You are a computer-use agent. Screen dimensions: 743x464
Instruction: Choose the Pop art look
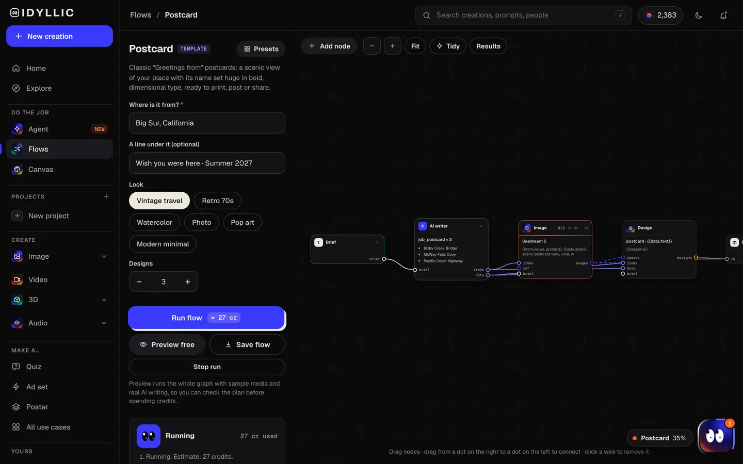point(243,222)
